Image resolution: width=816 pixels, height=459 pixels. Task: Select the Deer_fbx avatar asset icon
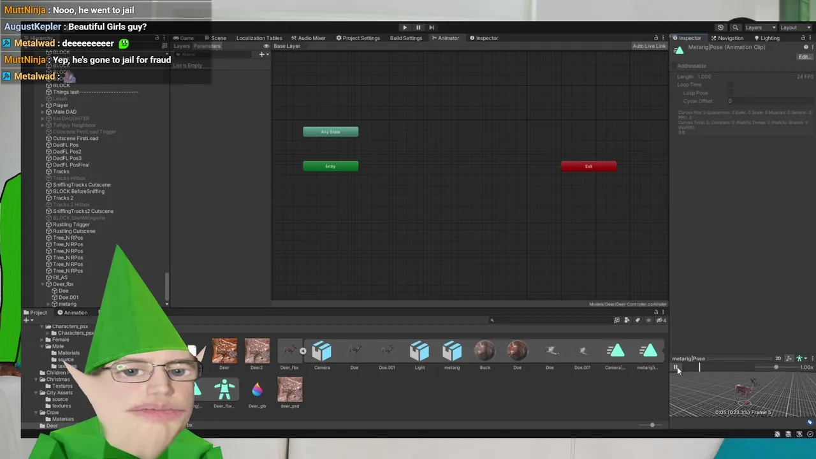coord(224,390)
